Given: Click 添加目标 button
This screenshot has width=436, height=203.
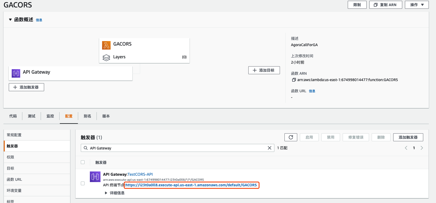Looking at the screenshot, I should (264, 70).
